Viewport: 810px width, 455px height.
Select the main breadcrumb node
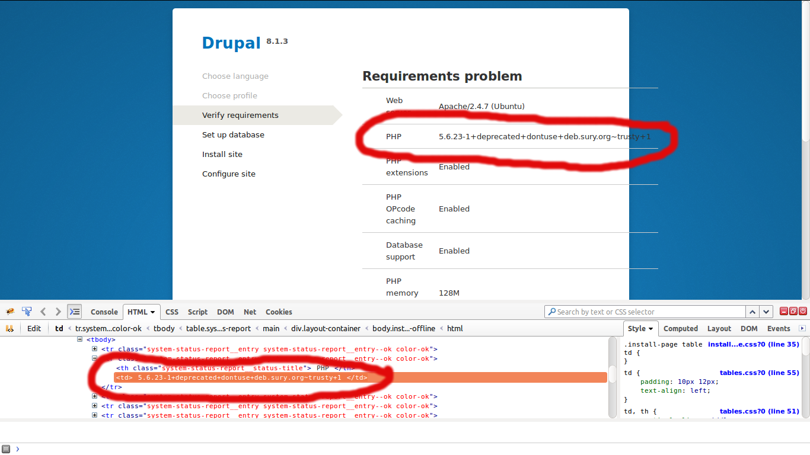coord(271,328)
